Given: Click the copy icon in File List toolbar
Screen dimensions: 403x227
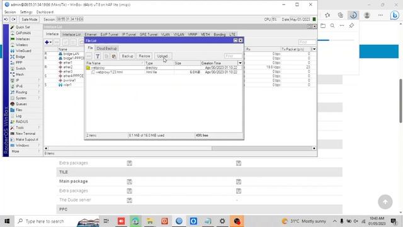Looking at the screenshot, I should [106, 56].
